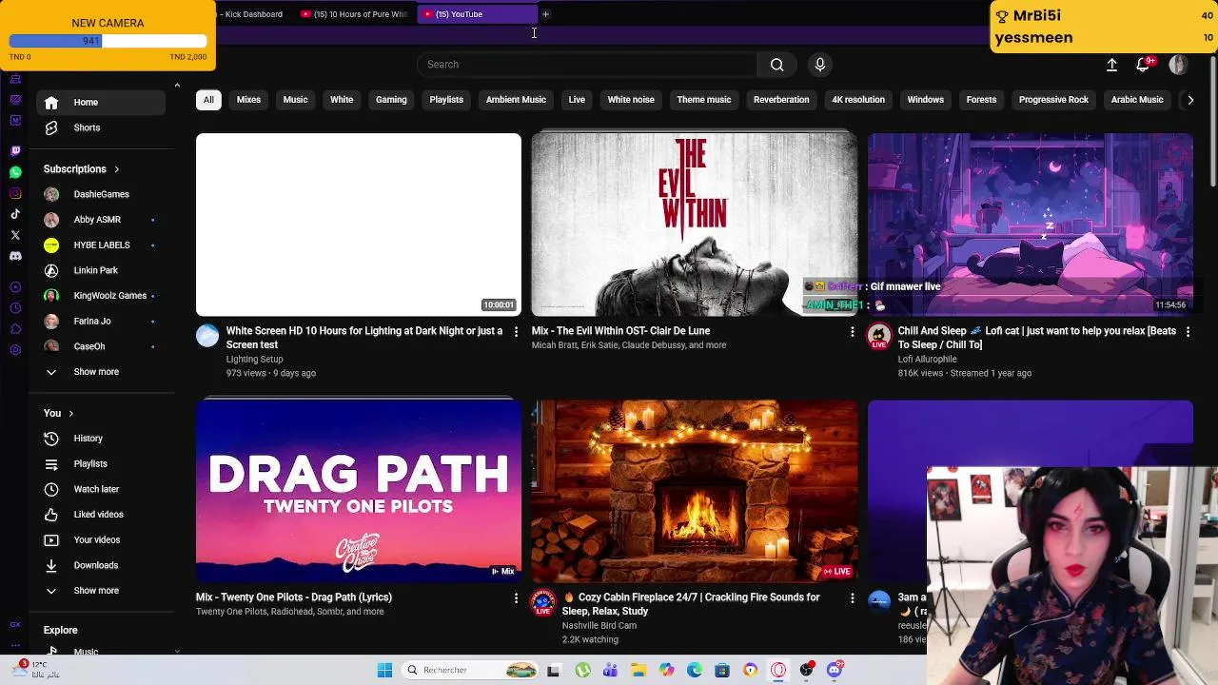Open White Screen HD 10 Hours thumbnail
The image size is (1218, 685).
[359, 225]
